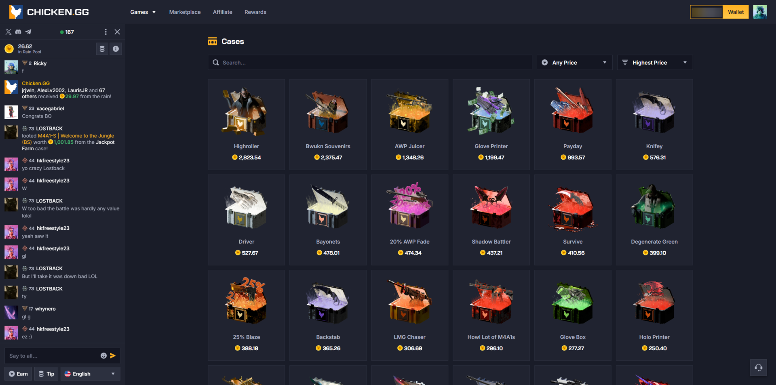776x385 pixels.
Task: Expand the Games navigation dropdown
Action: pyautogui.click(x=143, y=12)
